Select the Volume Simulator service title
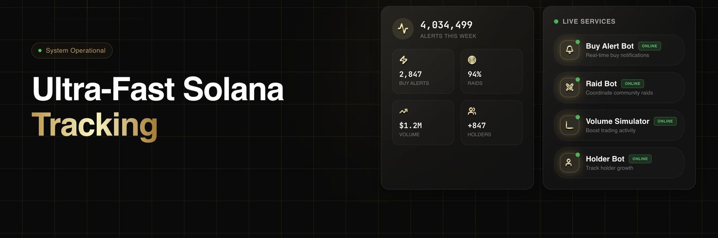Viewport: 718px width, 238px height. coord(617,121)
